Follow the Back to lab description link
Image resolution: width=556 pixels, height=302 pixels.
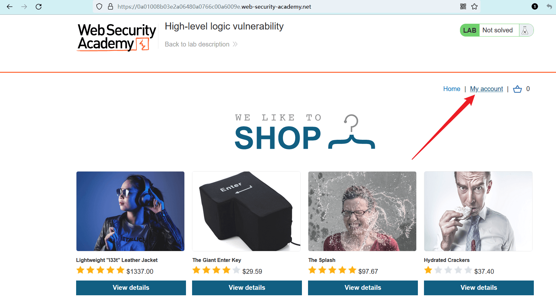pyautogui.click(x=201, y=44)
